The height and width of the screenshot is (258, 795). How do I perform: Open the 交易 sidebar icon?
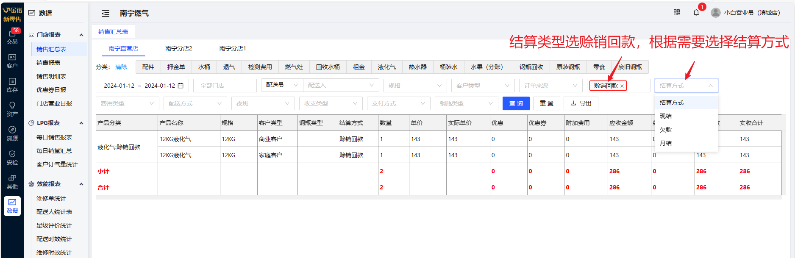(12, 36)
